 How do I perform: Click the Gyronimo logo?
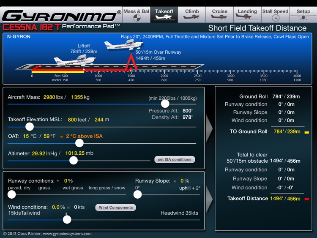(x=62, y=16)
